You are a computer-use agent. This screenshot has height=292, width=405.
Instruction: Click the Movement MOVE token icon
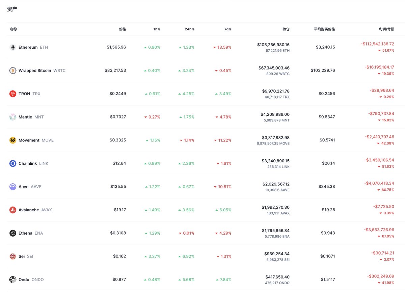[12, 140]
